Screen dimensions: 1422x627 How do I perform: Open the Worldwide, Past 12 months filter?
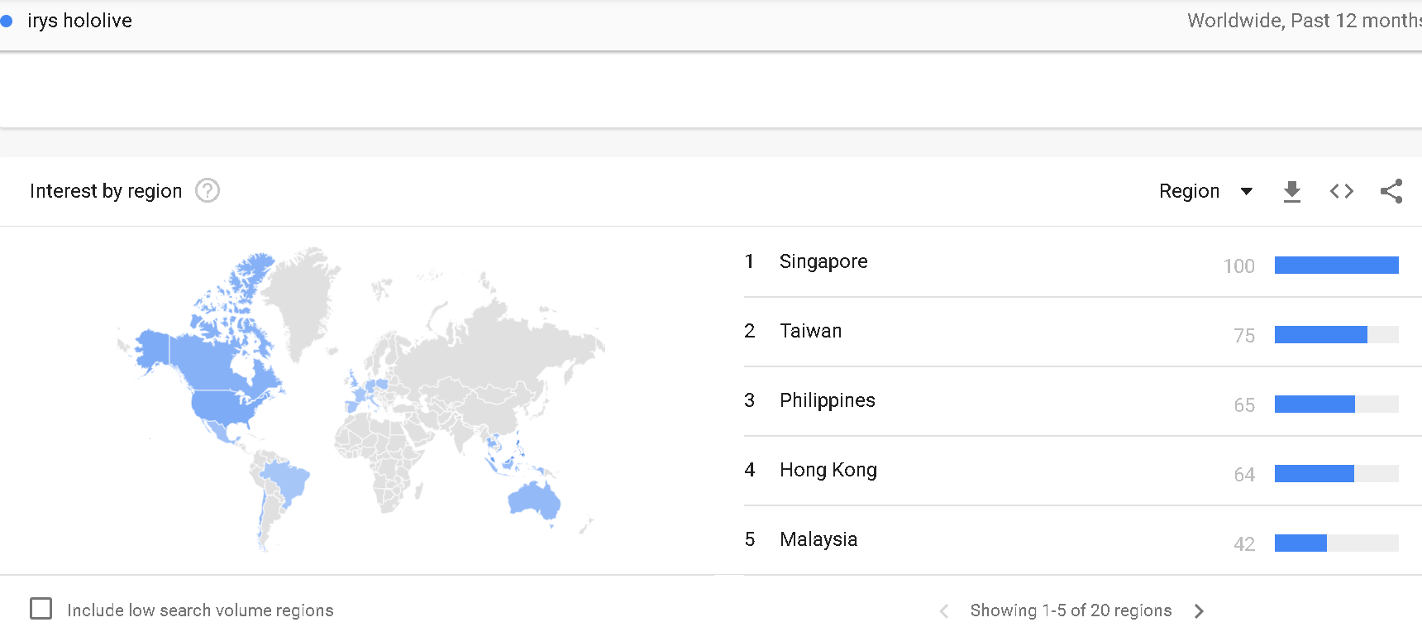pos(1303,22)
